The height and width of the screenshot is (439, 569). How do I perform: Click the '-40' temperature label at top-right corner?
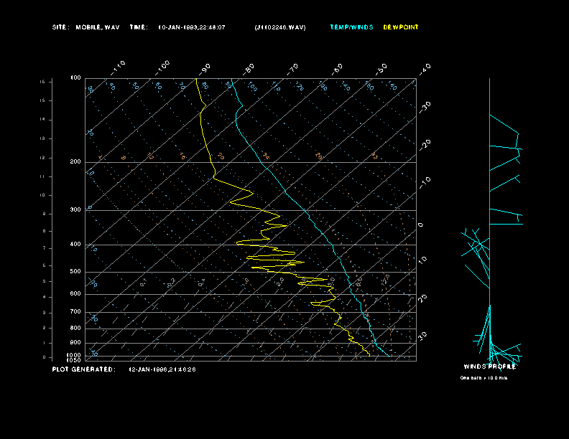click(x=425, y=69)
